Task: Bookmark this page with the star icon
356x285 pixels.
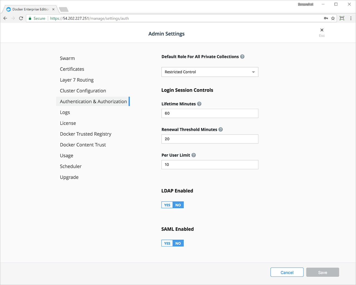Action: (333, 18)
